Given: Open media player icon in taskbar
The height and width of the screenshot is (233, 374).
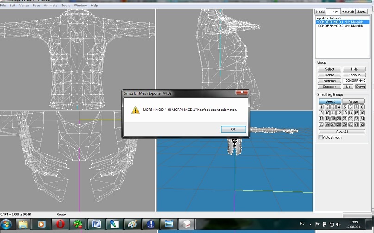Looking at the screenshot, I should click(42, 224).
